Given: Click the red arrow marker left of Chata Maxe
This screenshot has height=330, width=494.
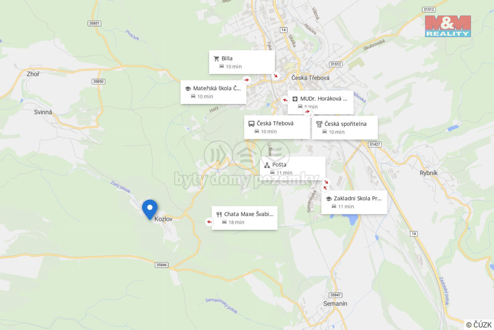Looking at the screenshot, I should pyautogui.click(x=209, y=222).
